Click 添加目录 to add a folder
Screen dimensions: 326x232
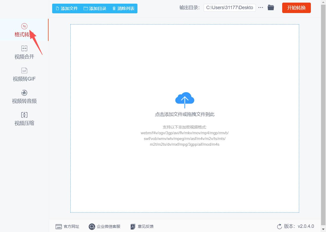tap(95, 8)
